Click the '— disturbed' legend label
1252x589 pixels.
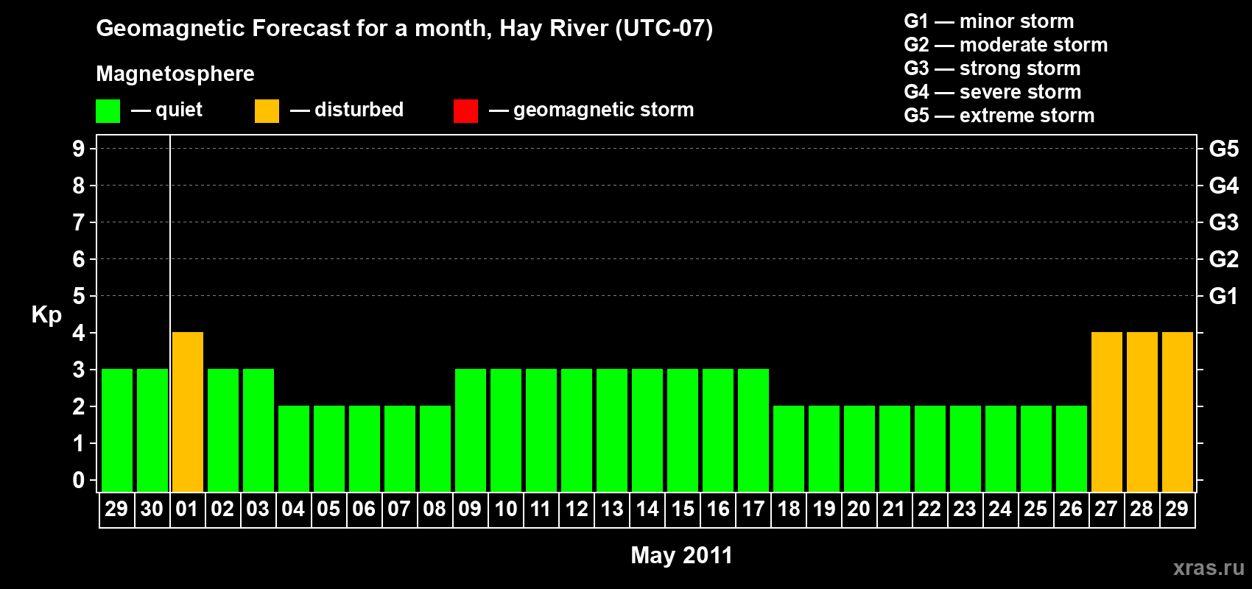click(x=347, y=110)
